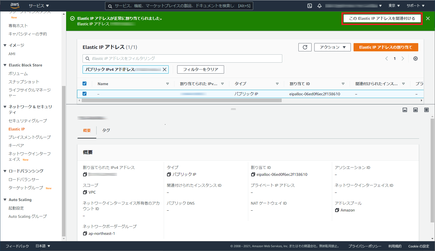Dismiss the green success banner
The height and width of the screenshot is (251, 435).
(x=428, y=18)
